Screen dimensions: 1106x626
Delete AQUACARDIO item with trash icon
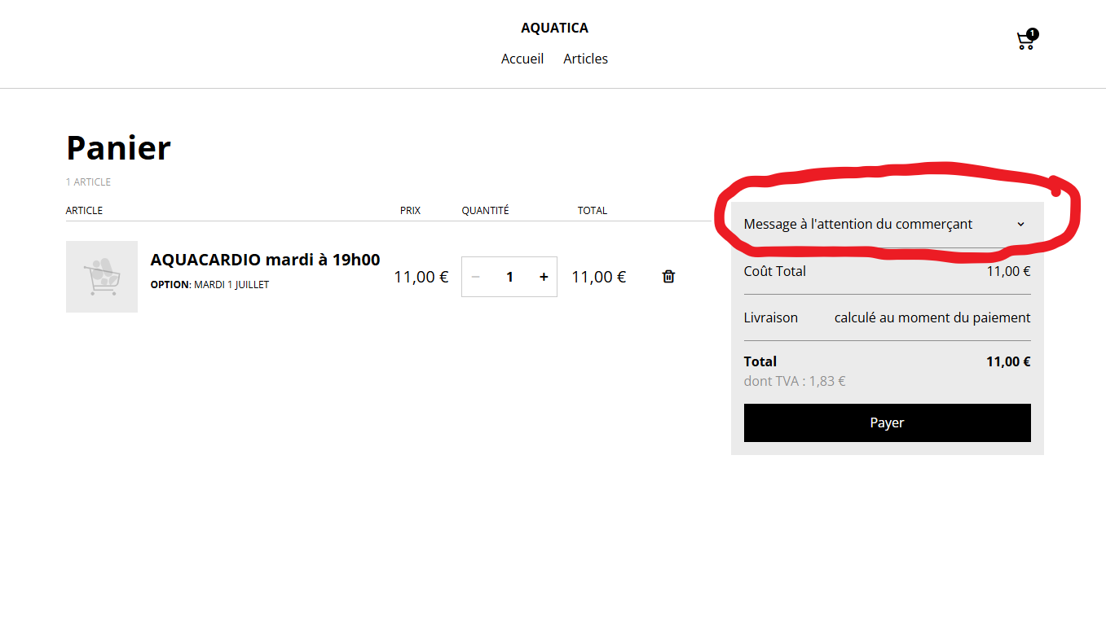668,277
